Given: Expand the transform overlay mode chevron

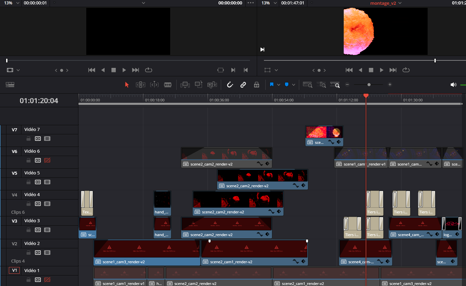Looking at the screenshot, I should [276, 70].
